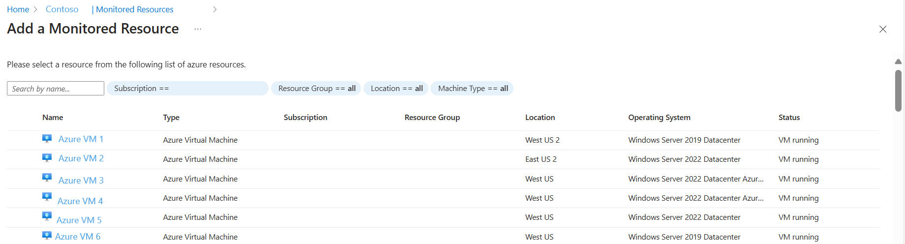This screenshot has width=905, height=244.
Task: Click the Azure VM 4 monitor icon
Action: [47, 197]
